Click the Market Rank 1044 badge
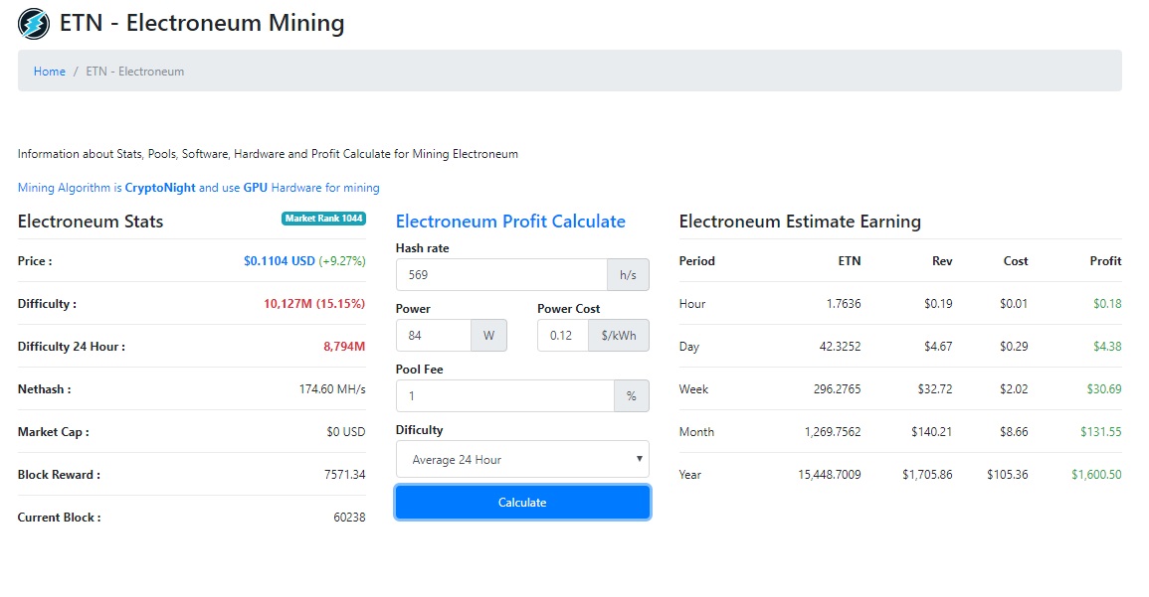Image resolution: width=1149 pixels, height=597 pixels. (x=323, y=219)
